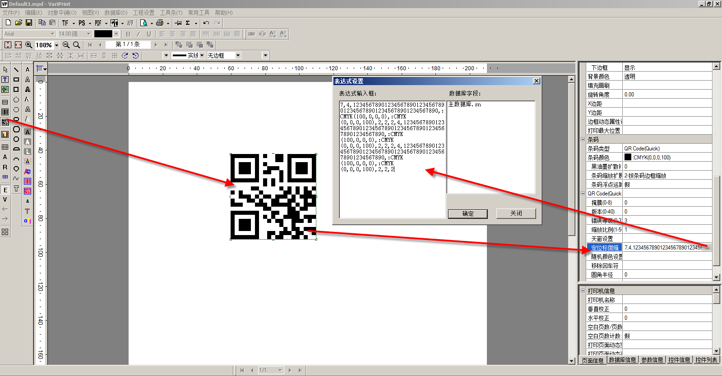This screenshot has width=722, height=376.
Task: Save the document with floppy icon
Action: 29,23
